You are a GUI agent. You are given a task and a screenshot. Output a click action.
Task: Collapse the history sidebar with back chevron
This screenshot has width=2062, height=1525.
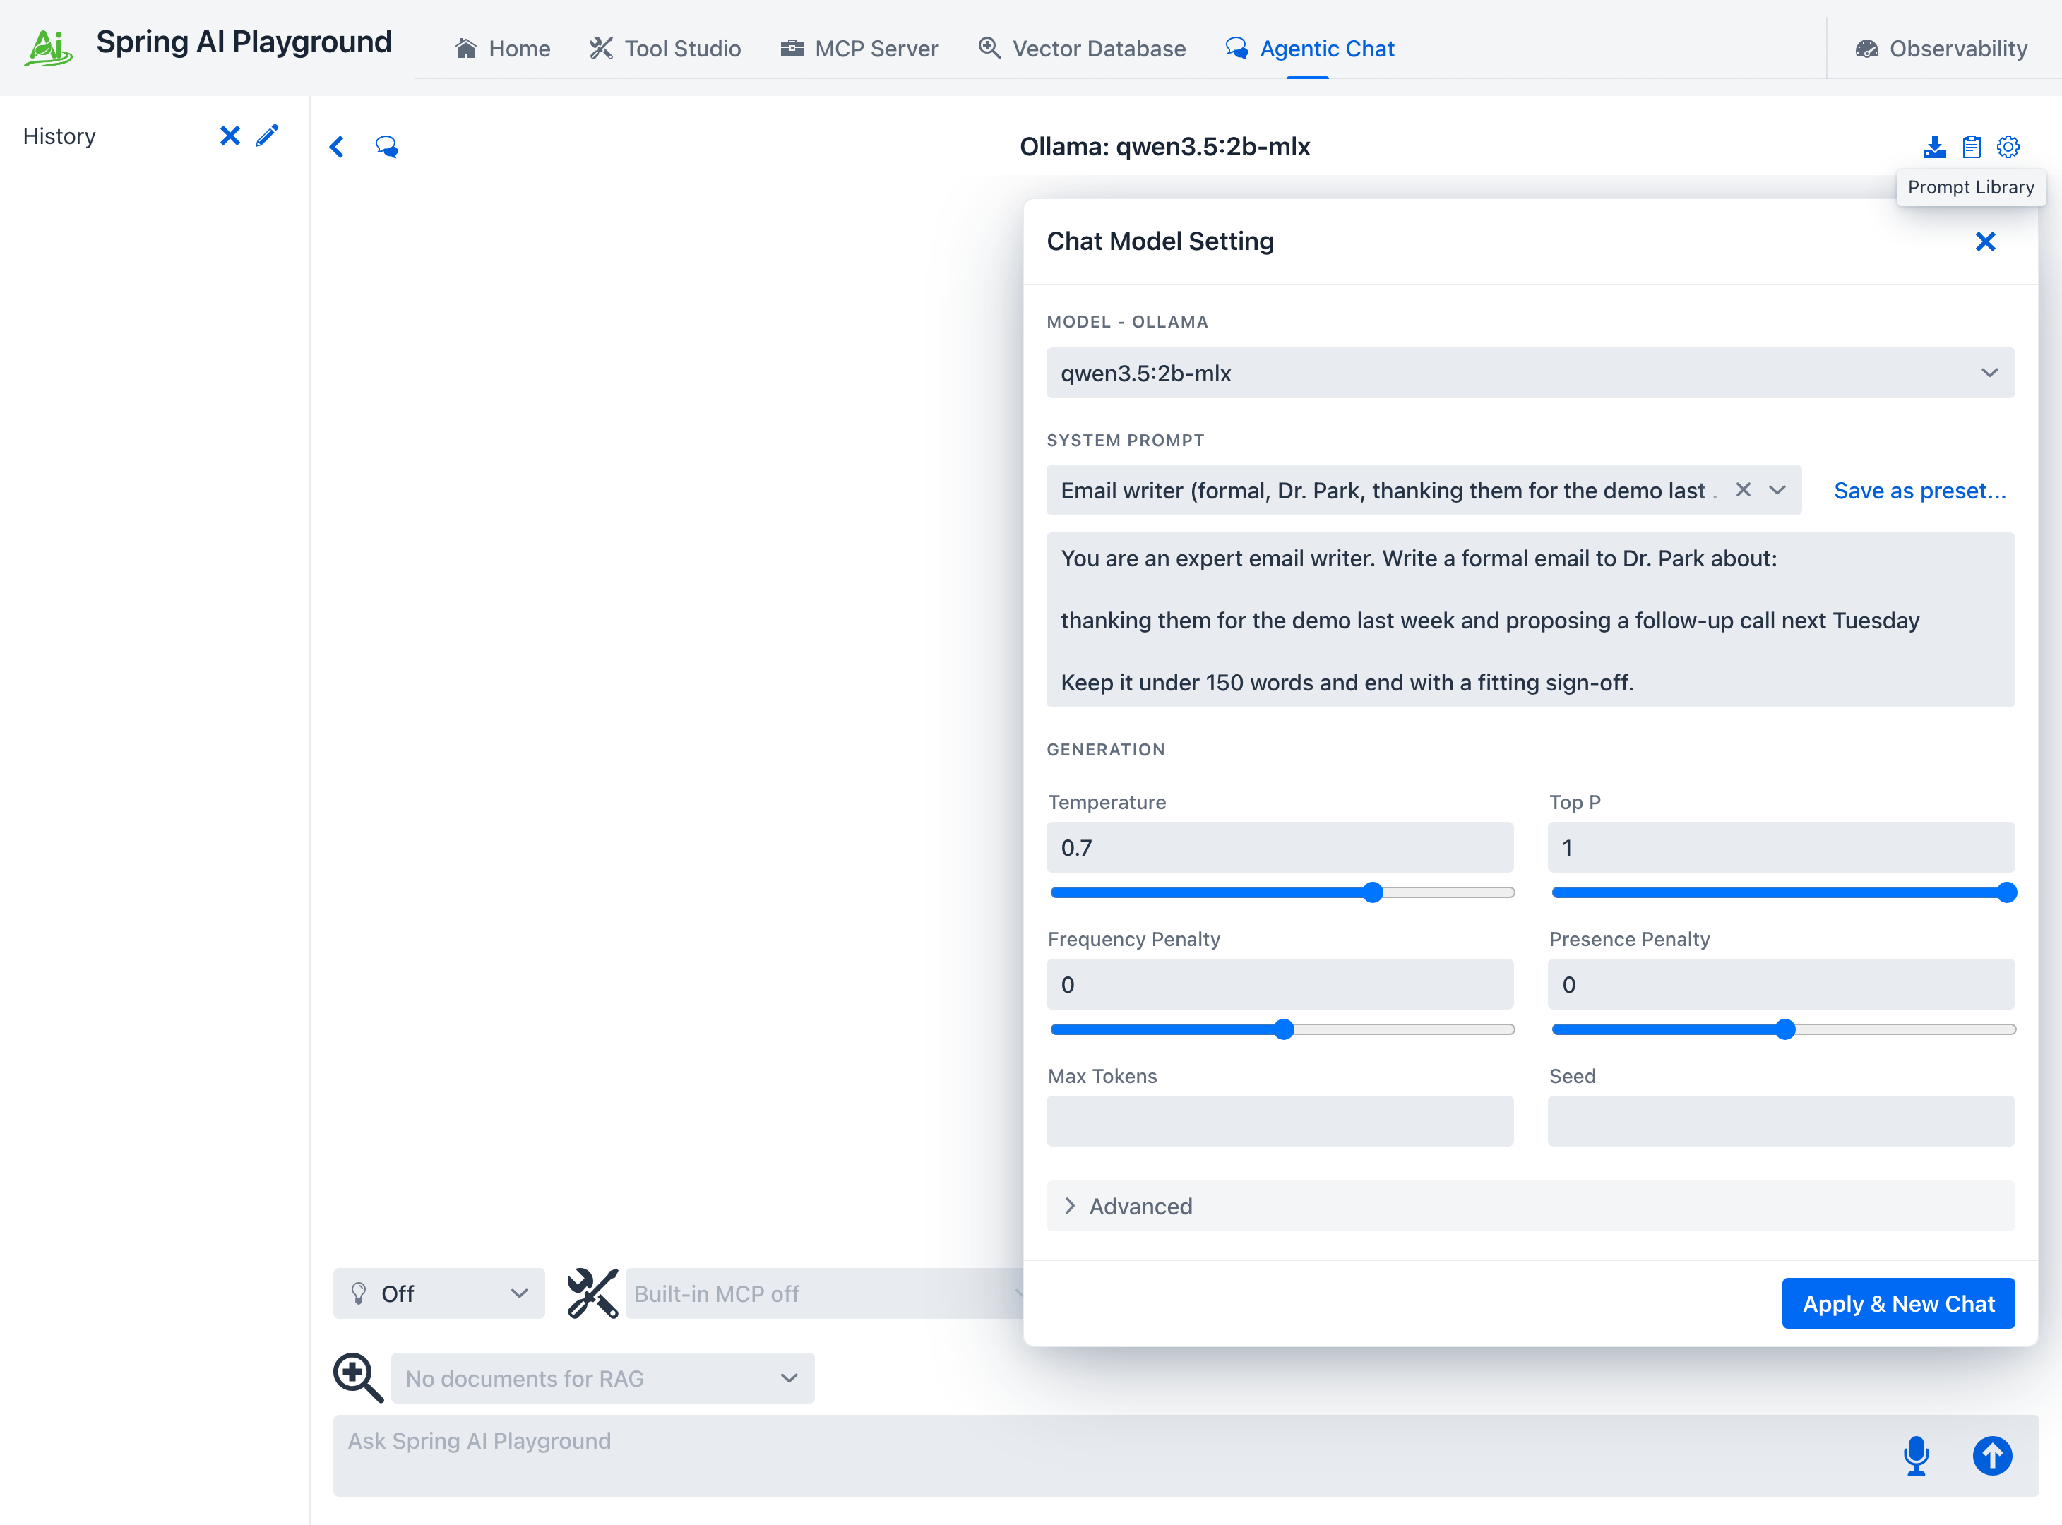coord(337,147)
